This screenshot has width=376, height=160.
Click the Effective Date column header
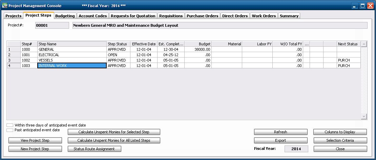pyautogui.click(x=144, y=44)
